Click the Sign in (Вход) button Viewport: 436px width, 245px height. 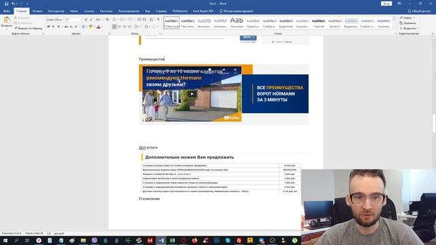click(386, 3)
